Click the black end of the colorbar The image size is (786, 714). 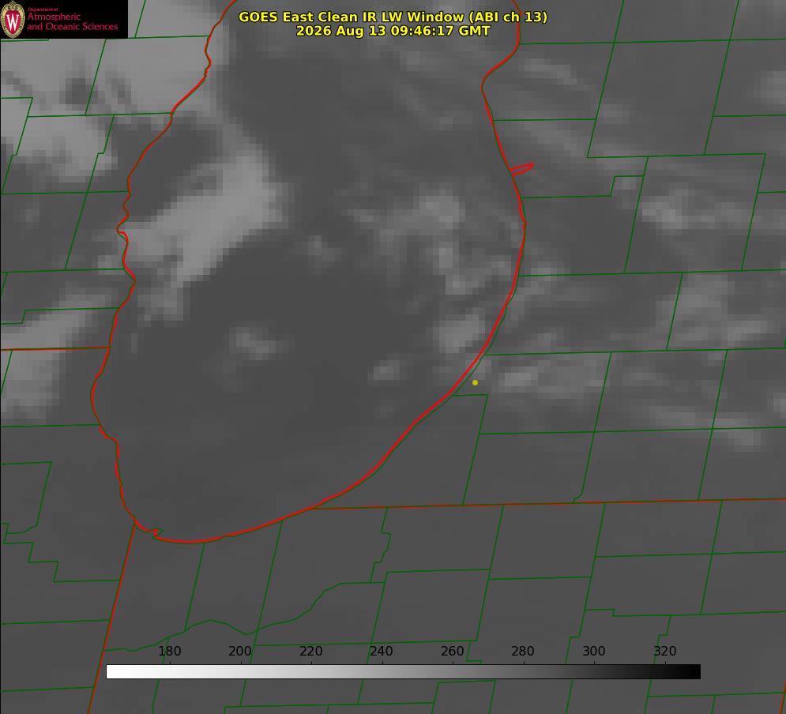(694, 672)
